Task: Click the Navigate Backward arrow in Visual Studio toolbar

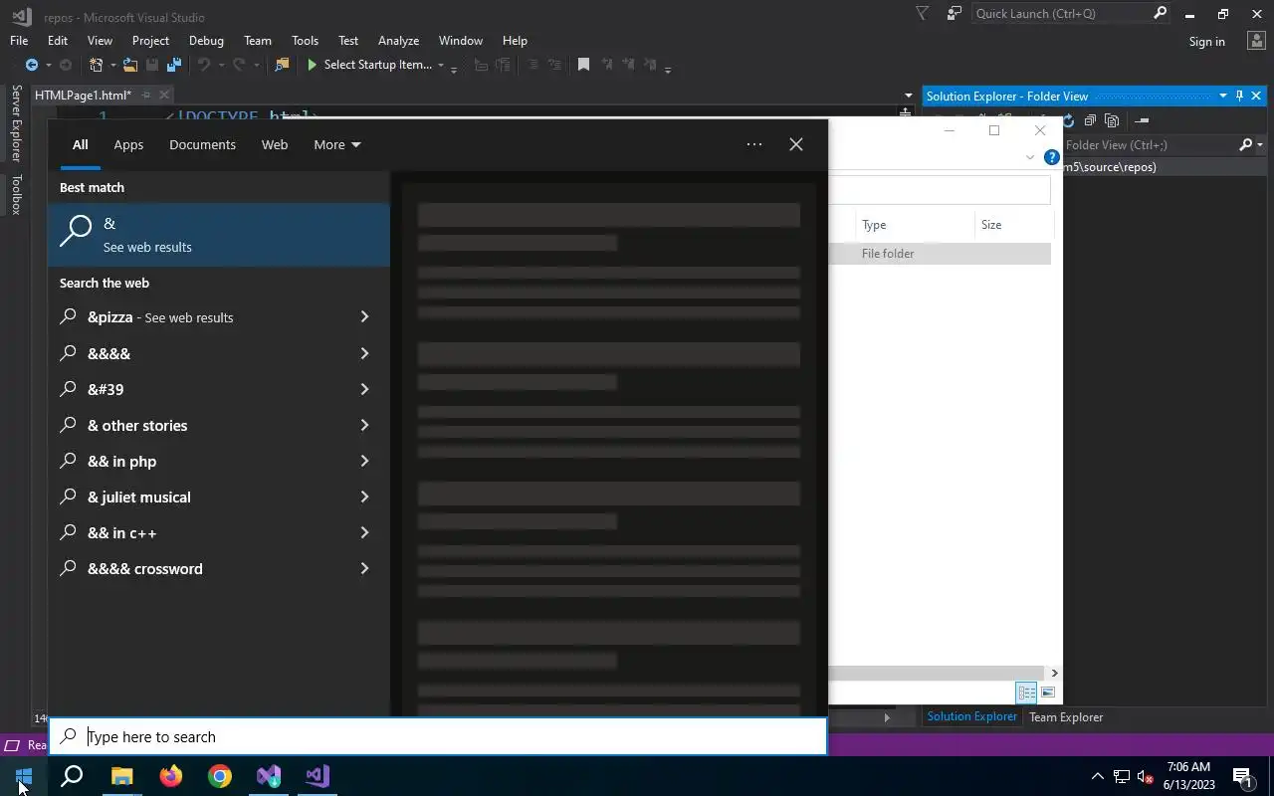Action: tap(32, 65)
